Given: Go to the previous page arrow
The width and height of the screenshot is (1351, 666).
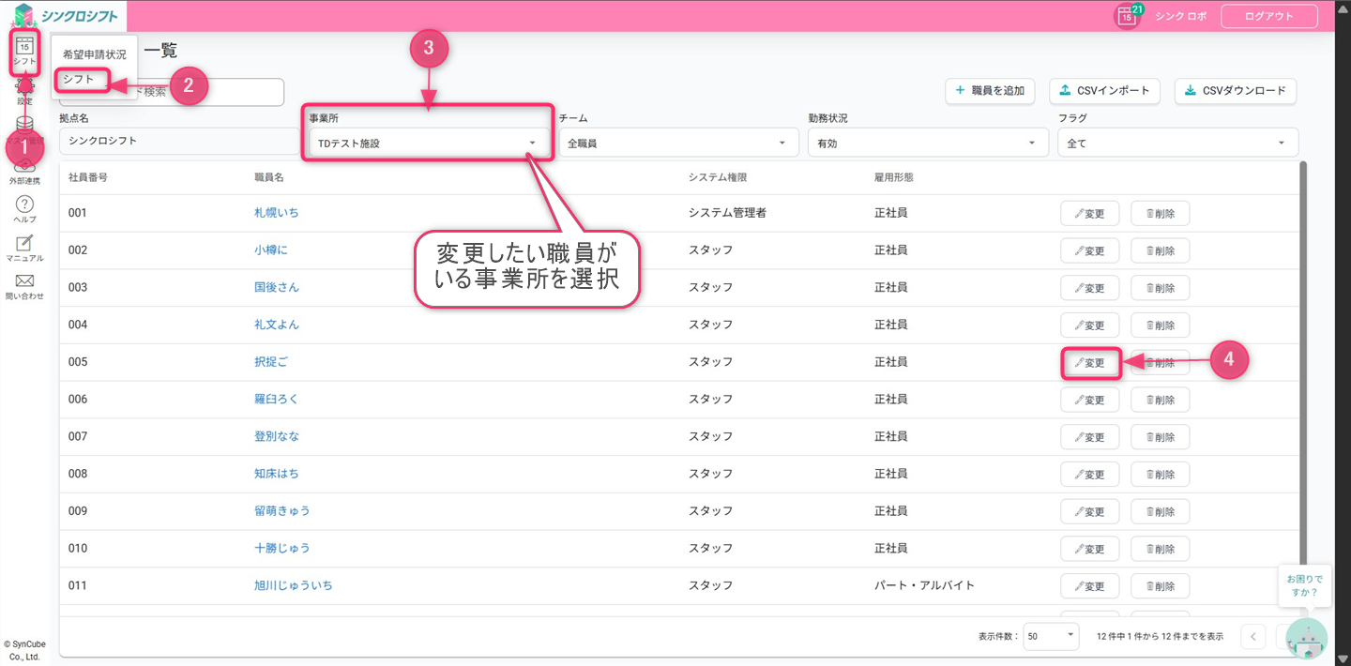Looking at the screenshot, I should click(1252, 637).
